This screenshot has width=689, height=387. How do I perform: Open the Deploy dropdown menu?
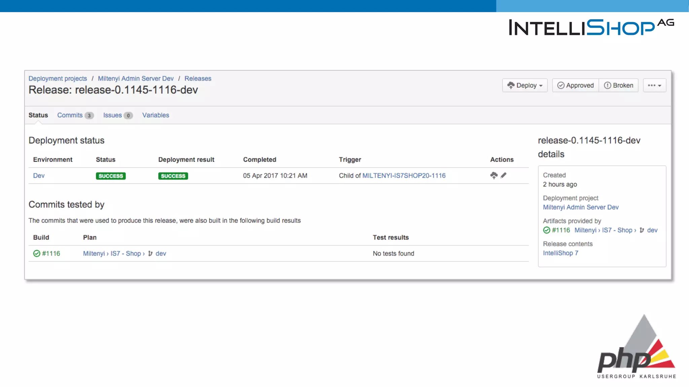pyautogui.click(x=525, y=85)
